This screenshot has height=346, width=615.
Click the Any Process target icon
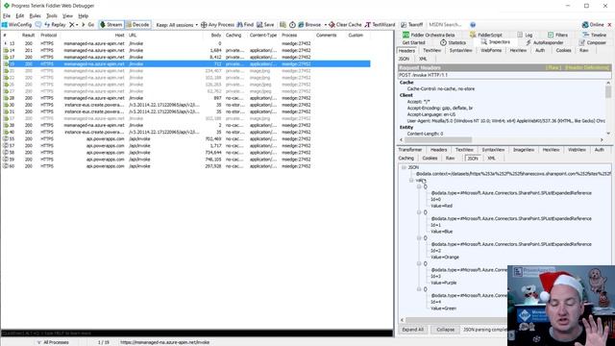(204, 25)
